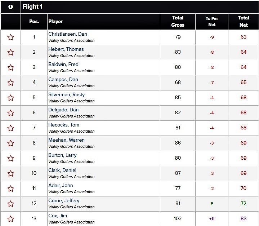View Adair, John's scorecard link

(x=61, y=186)
